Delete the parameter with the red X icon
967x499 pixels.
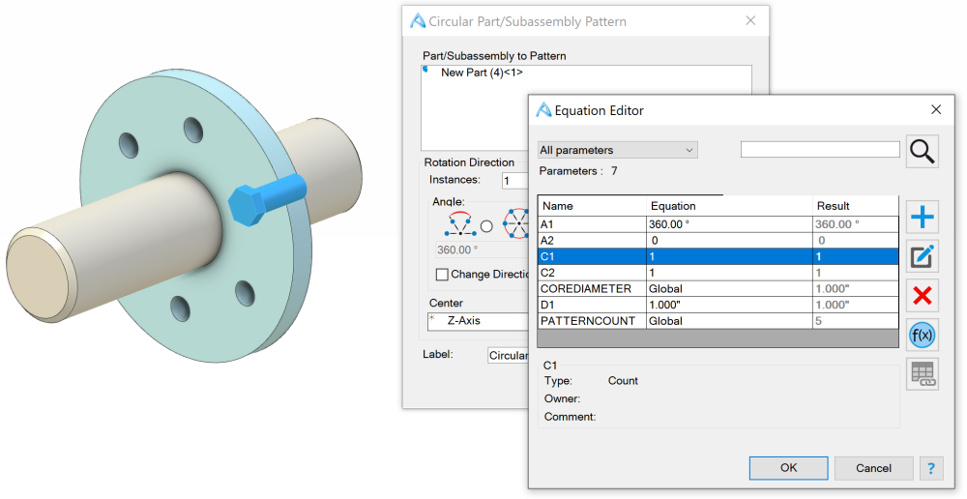pyautogui.click(x=922, y=296)
